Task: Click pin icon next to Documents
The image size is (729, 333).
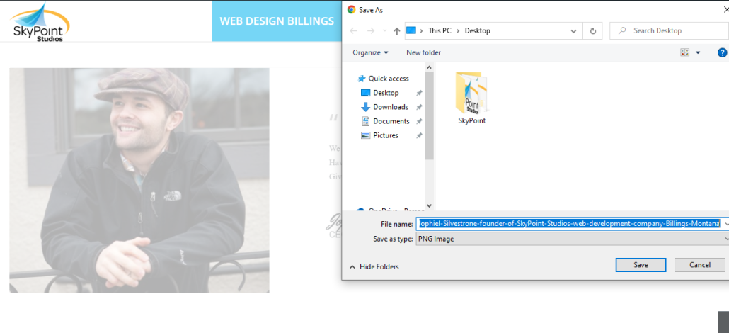Action: pyautogui.click(x=419, y=121)
